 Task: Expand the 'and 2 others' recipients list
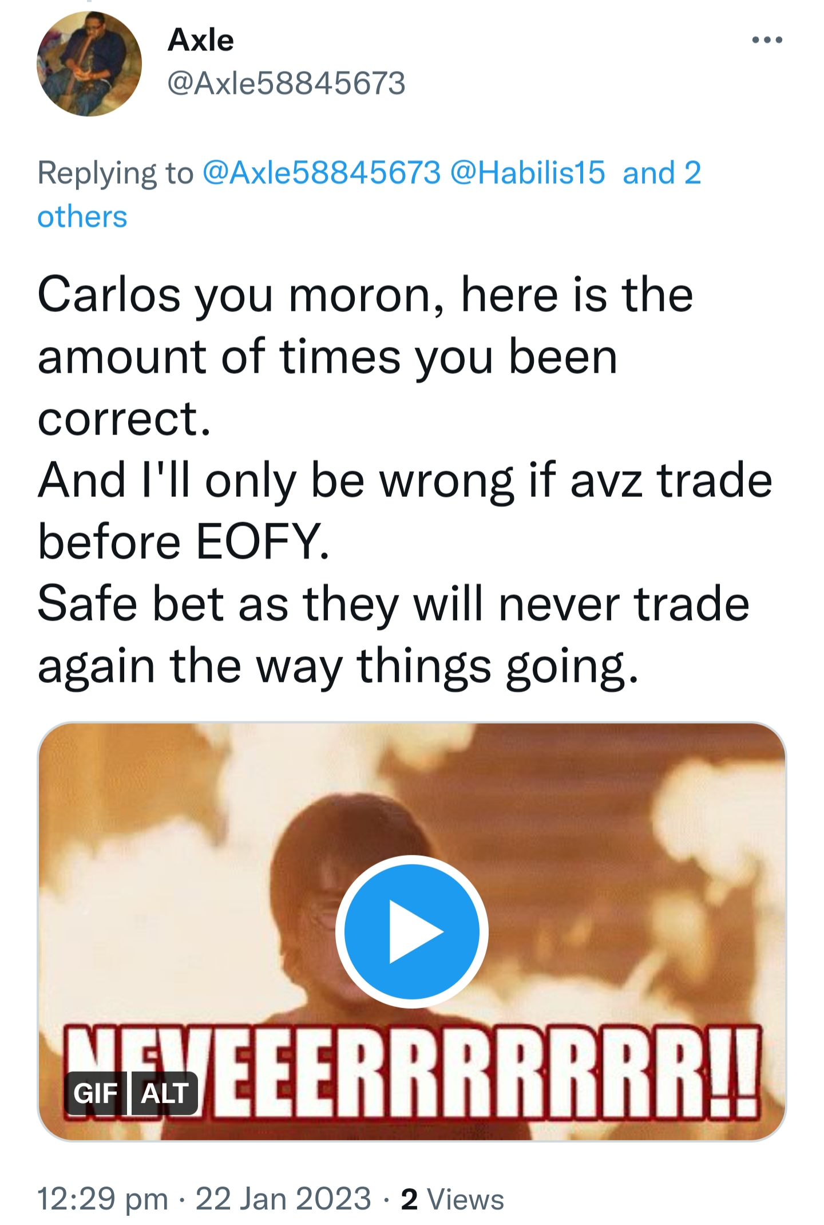click(x=661, y=173)
